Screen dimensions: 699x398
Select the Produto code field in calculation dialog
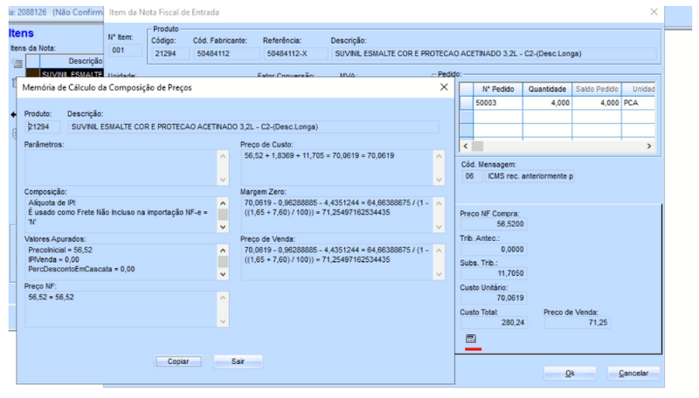click(x=42, y=127)
